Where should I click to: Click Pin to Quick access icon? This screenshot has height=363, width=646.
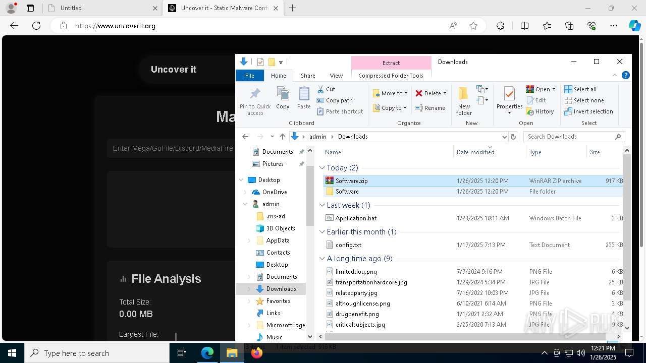255,100
